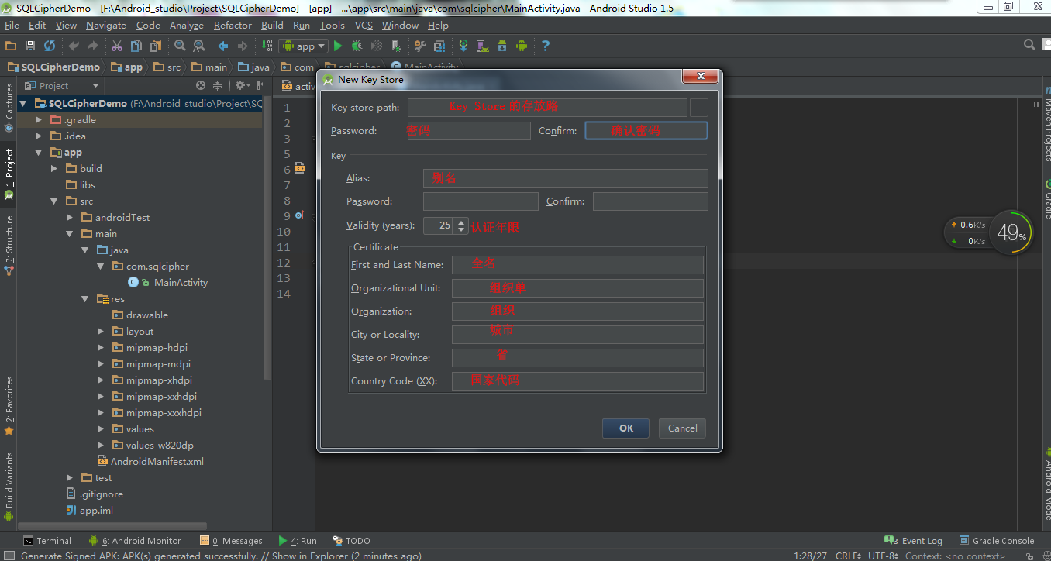Open the VCS menu
1051x561 pixels.
[x=364, y=26]
